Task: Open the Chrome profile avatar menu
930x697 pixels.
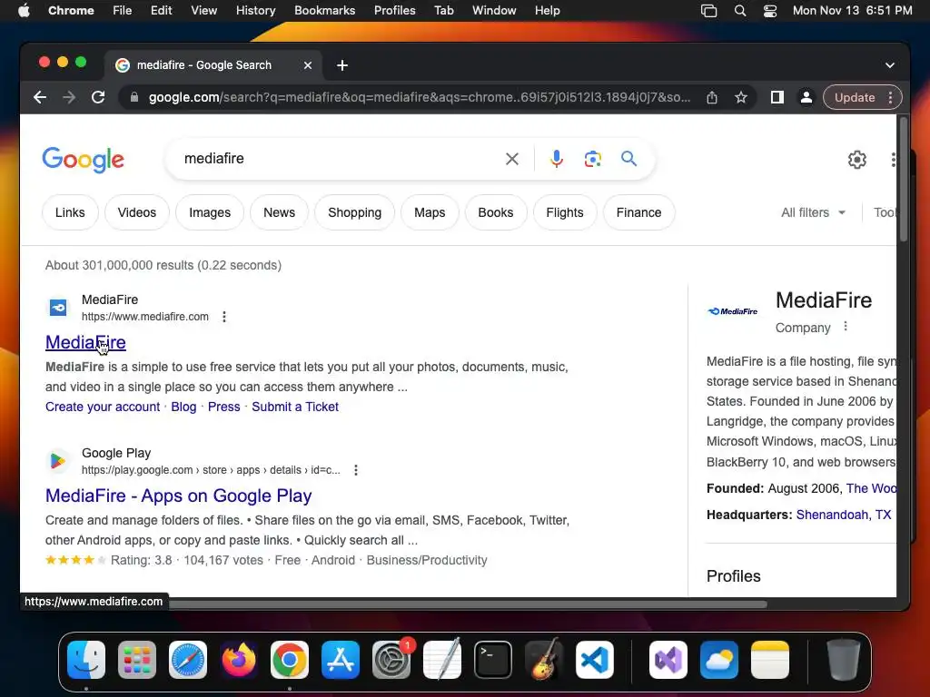Action: point(806,97)
